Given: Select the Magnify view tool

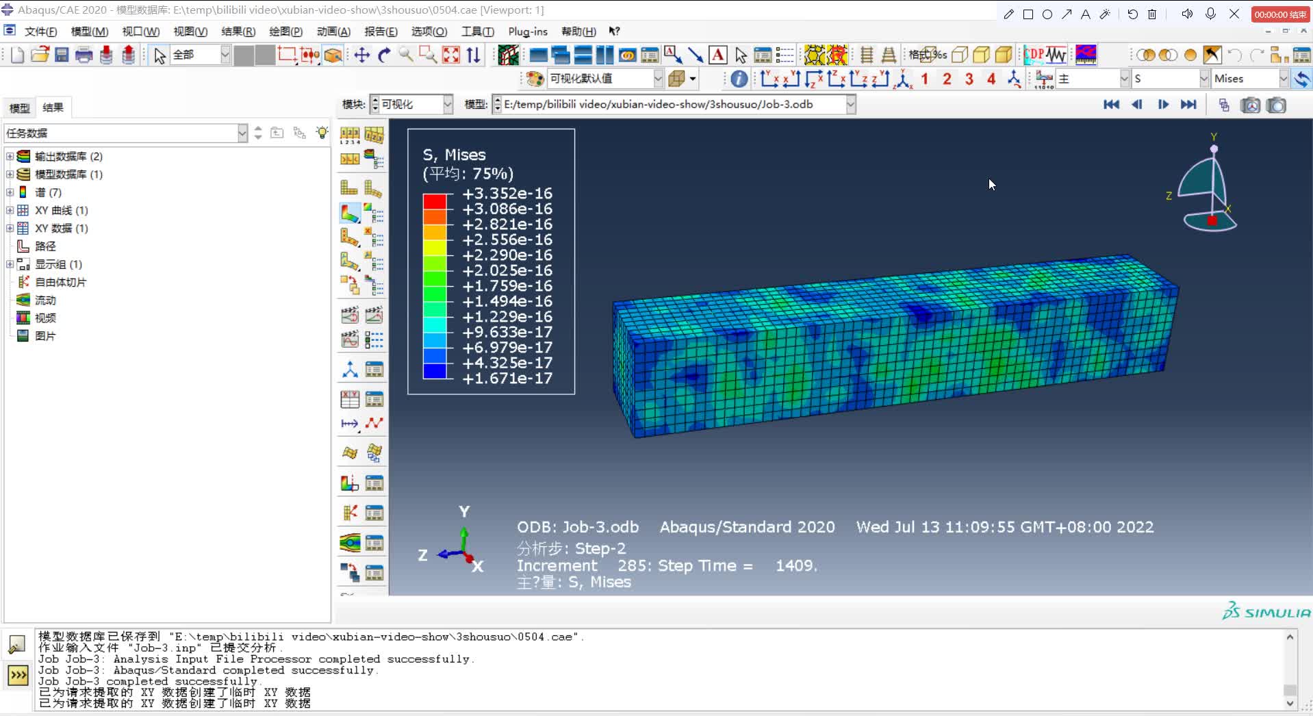Looking at the screenshot, I should click(x=406, y=55).
